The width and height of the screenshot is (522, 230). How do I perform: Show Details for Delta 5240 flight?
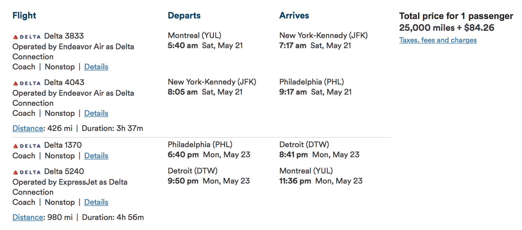click(96, 202)
